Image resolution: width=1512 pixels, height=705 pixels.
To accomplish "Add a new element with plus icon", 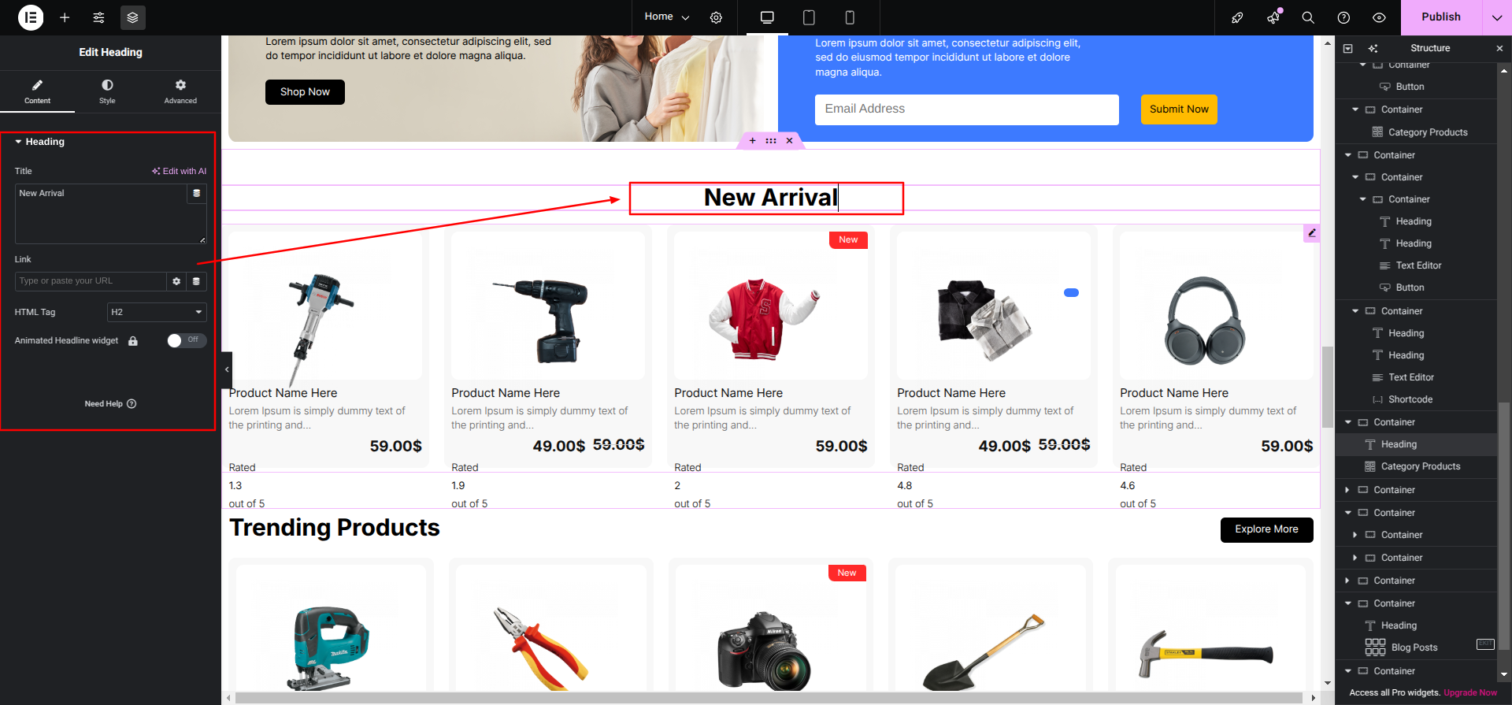I will coord(65,17).
